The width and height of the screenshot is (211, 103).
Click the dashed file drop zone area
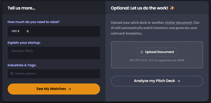point(157,55)
